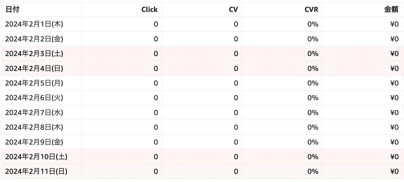Click the CV value for 2月8日
404x182 pixels.
click(x=236, y=127)
